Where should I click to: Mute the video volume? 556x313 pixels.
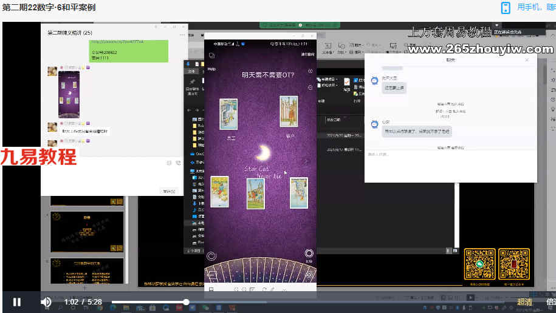pos(46,302)
